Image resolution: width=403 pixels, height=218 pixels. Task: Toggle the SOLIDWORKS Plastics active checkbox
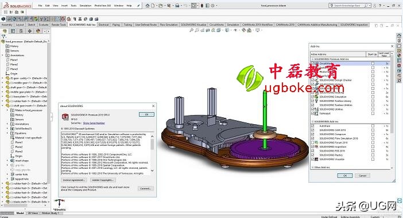313,155
